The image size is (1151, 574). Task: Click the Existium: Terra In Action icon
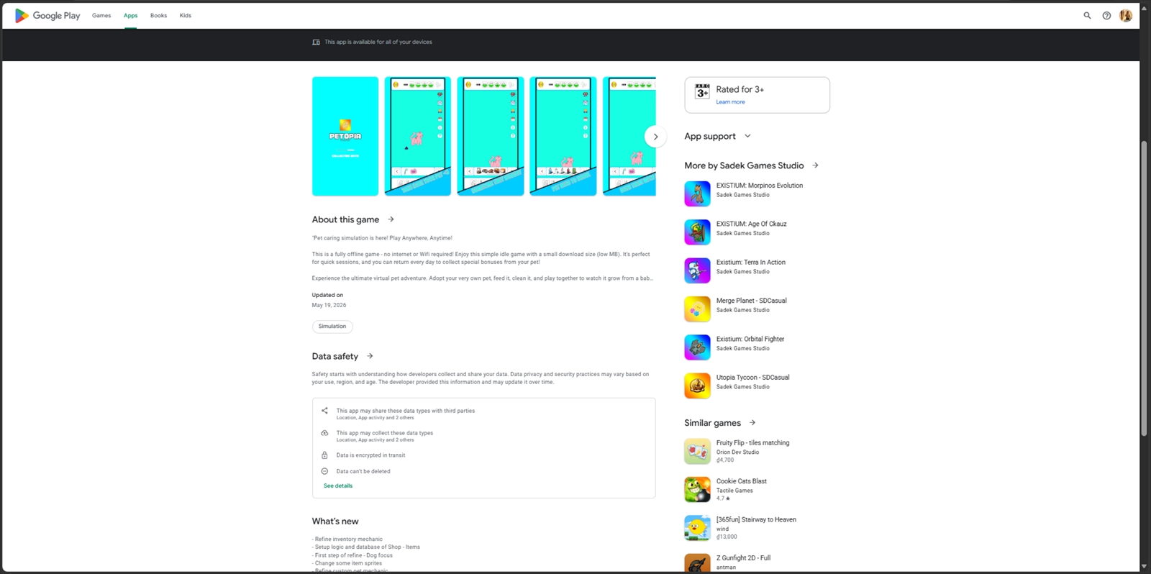(697, 270)
